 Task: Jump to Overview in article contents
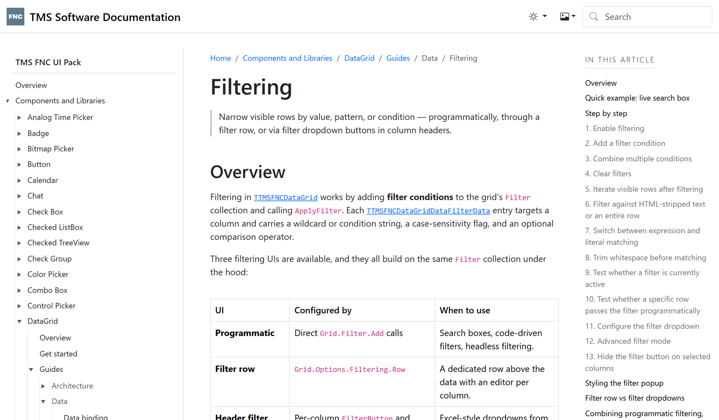(601, 83)
